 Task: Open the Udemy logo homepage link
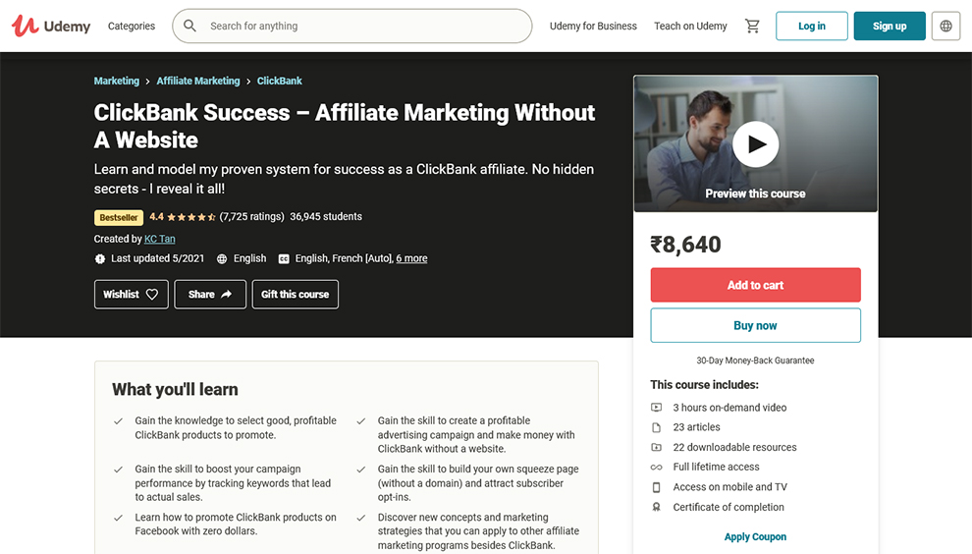pyautogui.click(x=51, y=27)
